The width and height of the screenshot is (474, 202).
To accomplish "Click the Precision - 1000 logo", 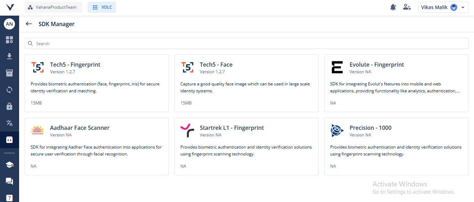I will click(x=337, y=131).
